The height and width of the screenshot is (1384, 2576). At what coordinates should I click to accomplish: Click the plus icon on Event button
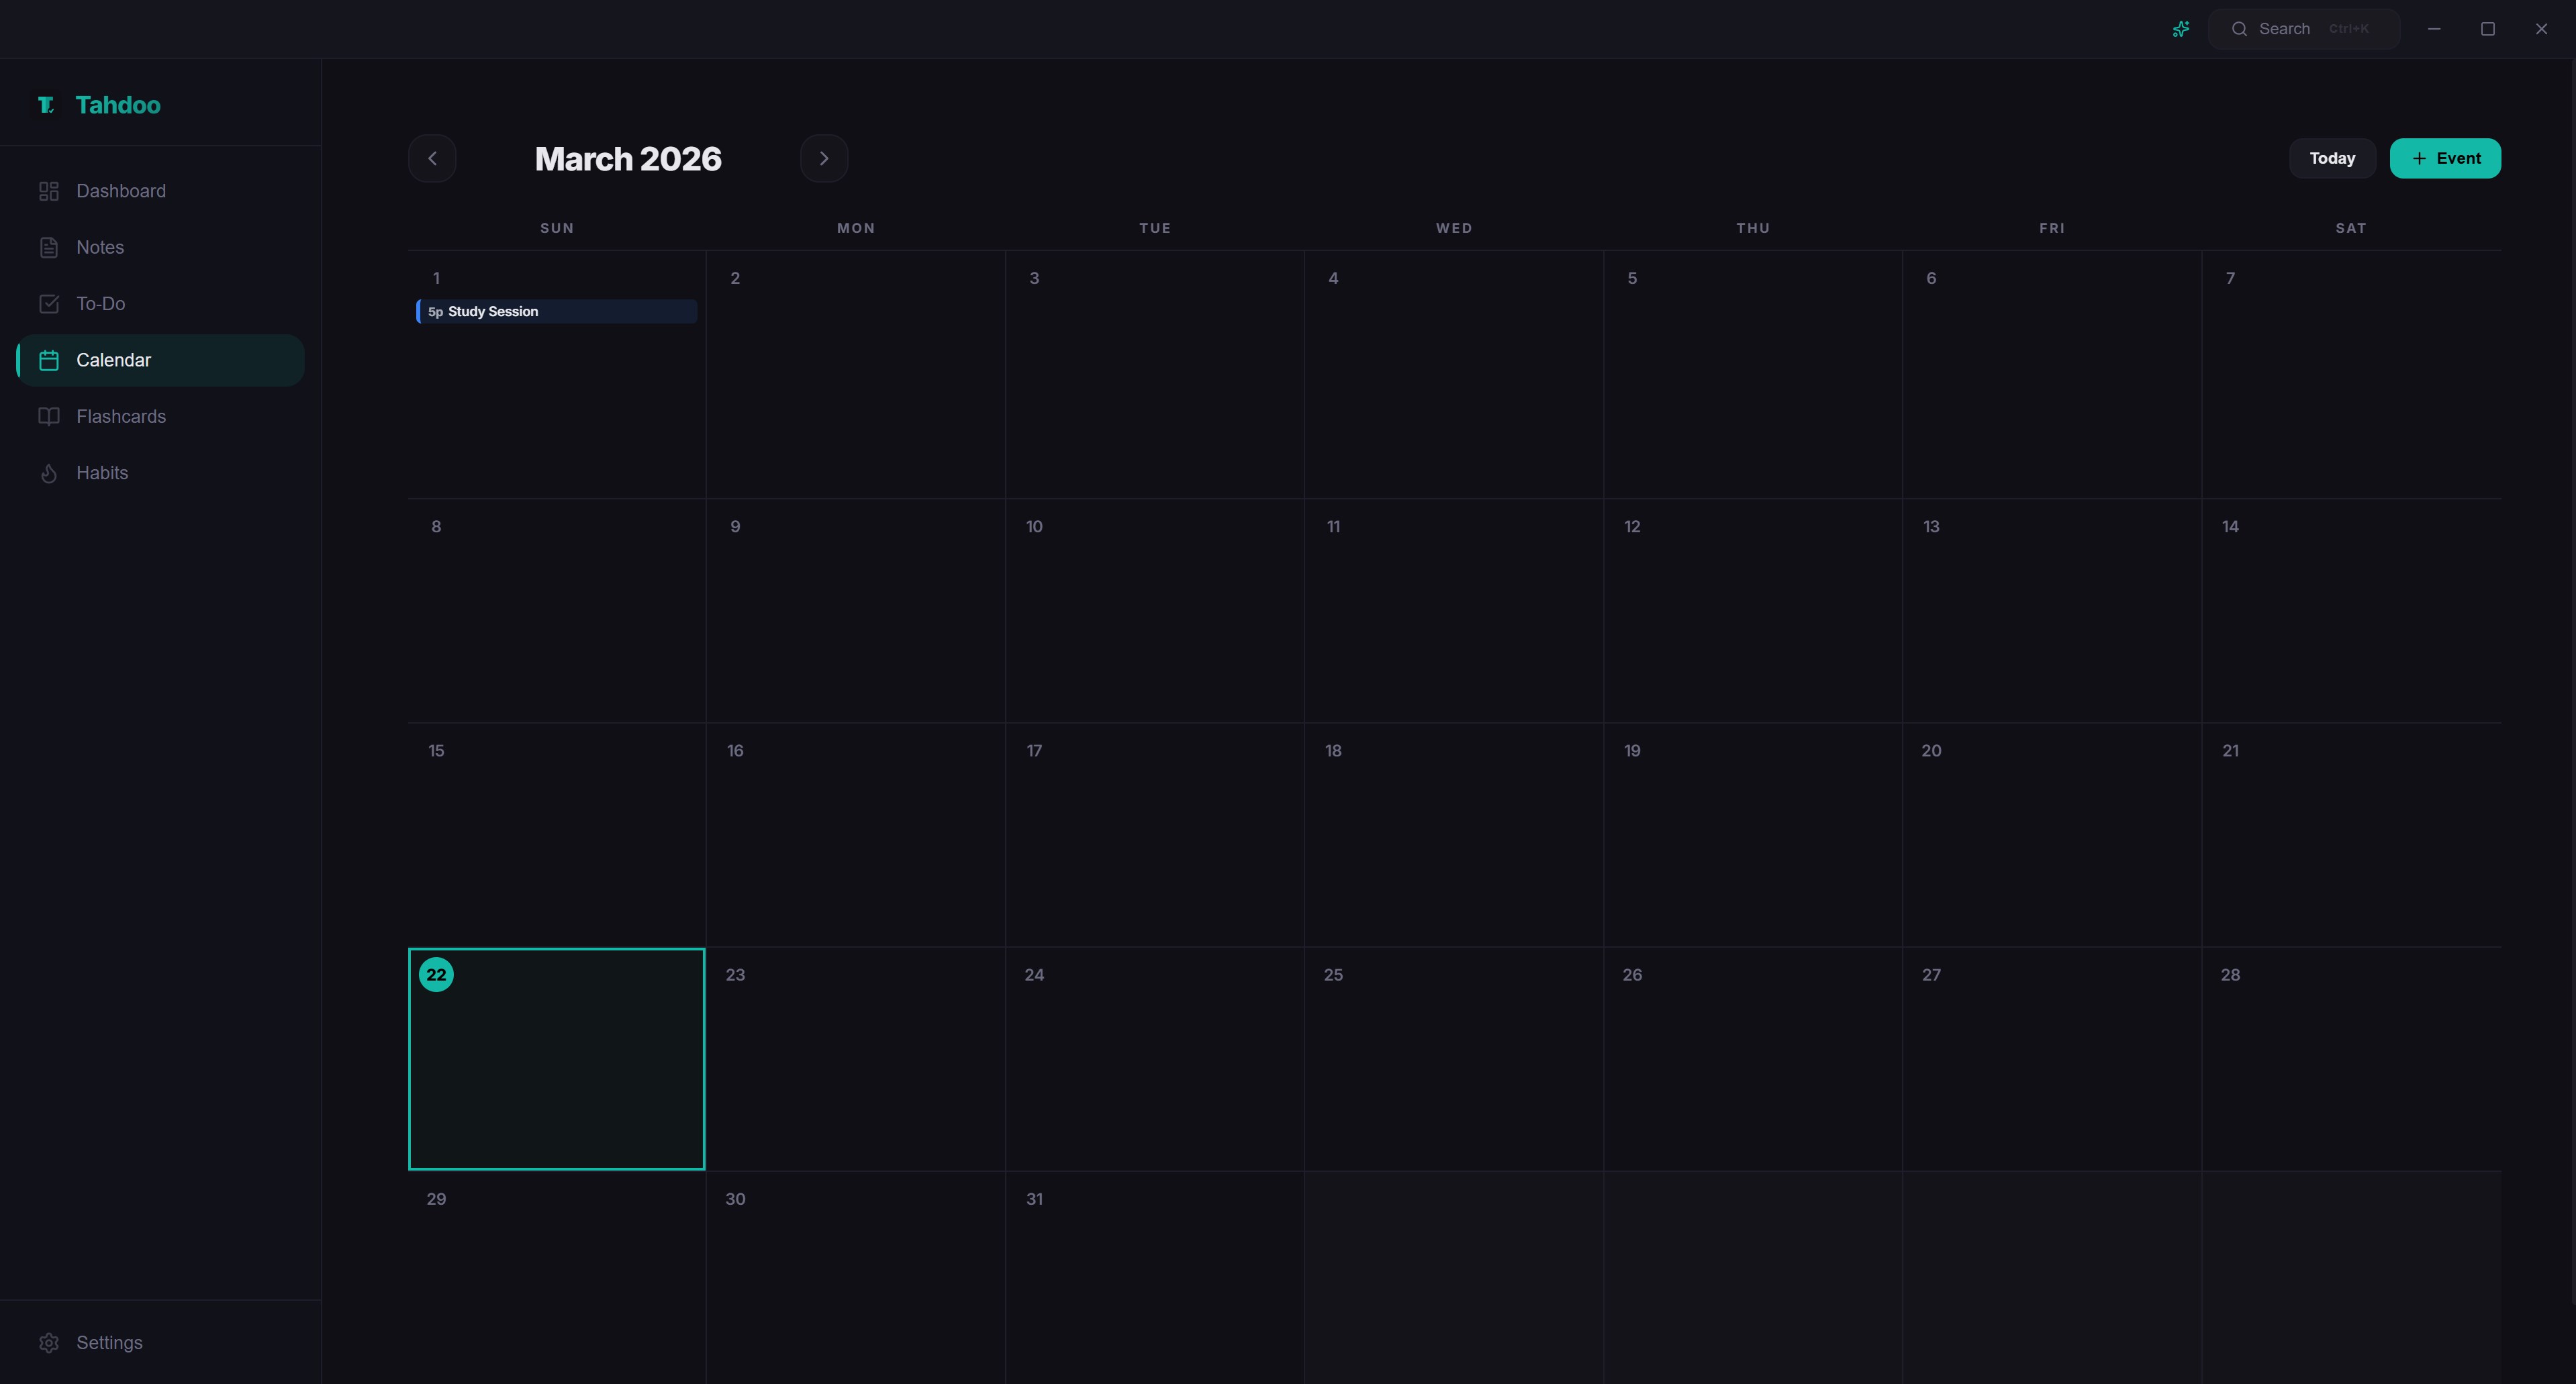(x=2419, y=158)
